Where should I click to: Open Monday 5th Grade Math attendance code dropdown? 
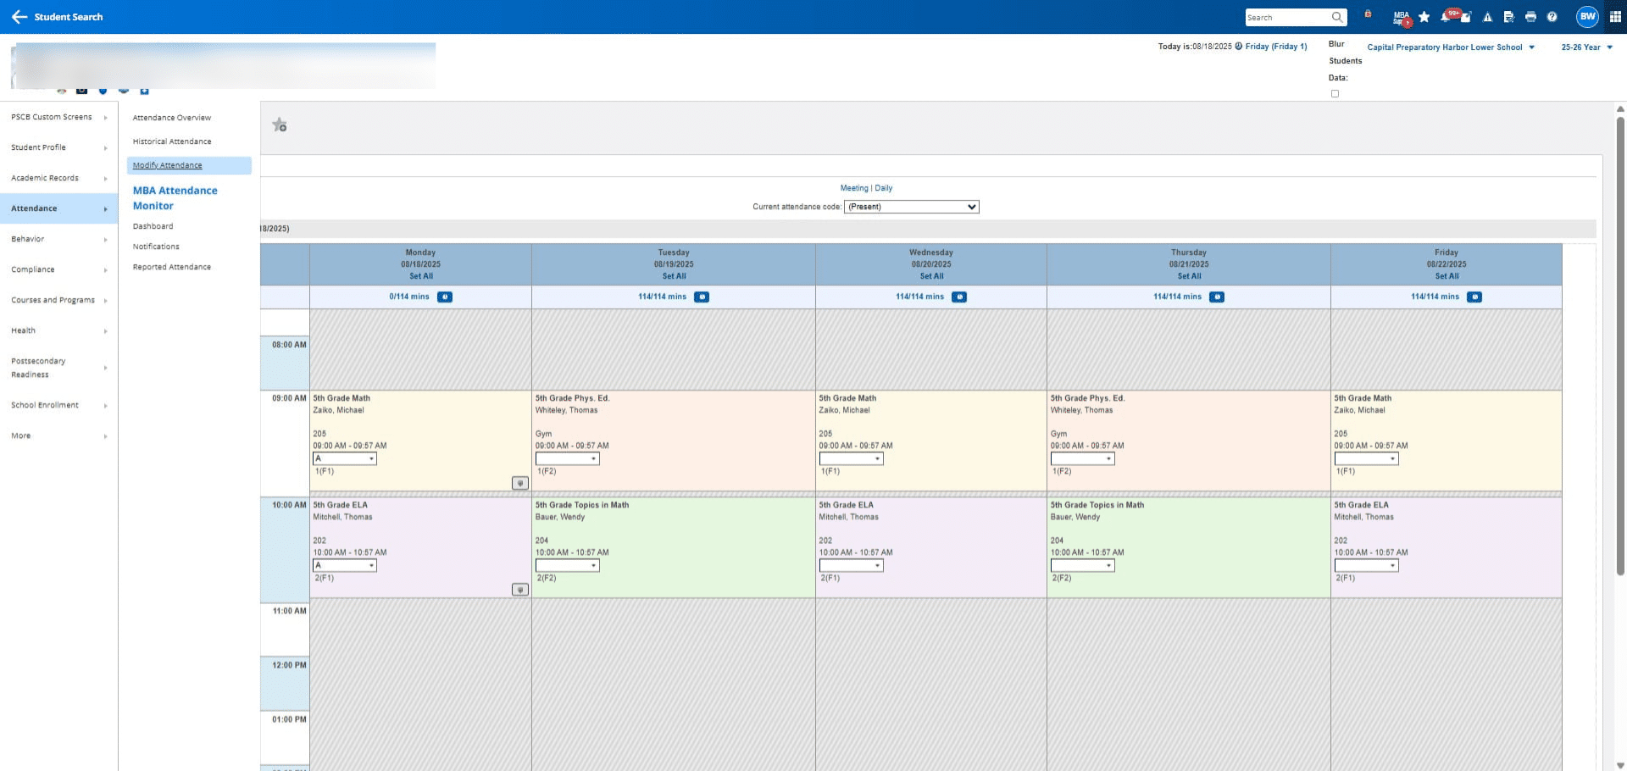pyautogui.click(x=345, y=459)
